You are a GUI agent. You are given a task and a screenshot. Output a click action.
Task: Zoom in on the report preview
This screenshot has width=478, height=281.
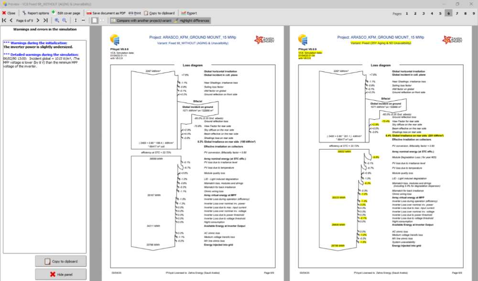(x=57, y=21)
